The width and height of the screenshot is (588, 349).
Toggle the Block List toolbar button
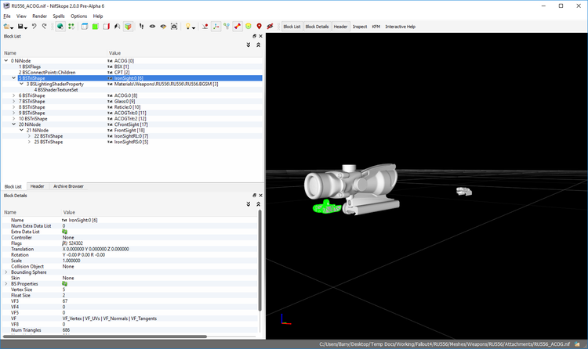tap(292, 27)
